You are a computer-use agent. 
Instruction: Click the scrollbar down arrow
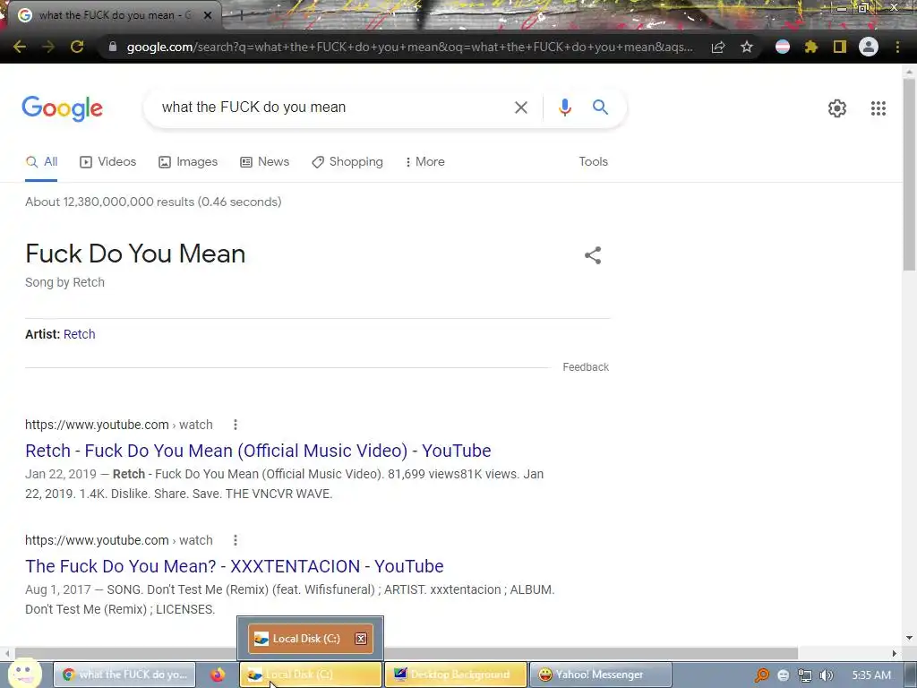point(909,638)
